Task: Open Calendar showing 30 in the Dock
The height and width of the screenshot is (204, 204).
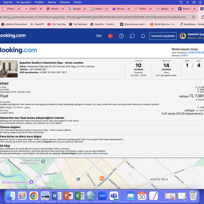Action: (142, 195)
